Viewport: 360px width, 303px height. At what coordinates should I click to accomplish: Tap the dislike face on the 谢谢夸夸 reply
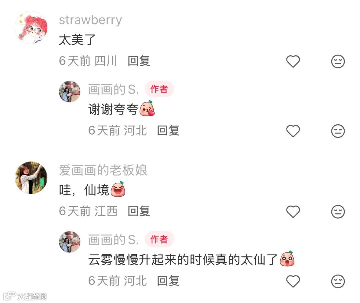tap(338, 131)
